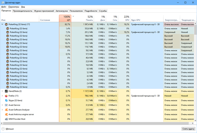Select the 1 597,4 МБ memory cell
Image resolution: width=197 pixels, height=133 pixels.
tap(82, 24)
